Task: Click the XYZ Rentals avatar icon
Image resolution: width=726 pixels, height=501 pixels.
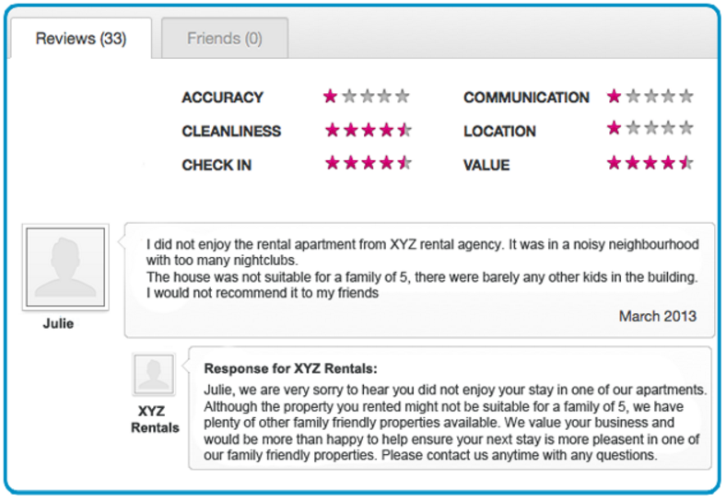Action: tap(154, 374)
